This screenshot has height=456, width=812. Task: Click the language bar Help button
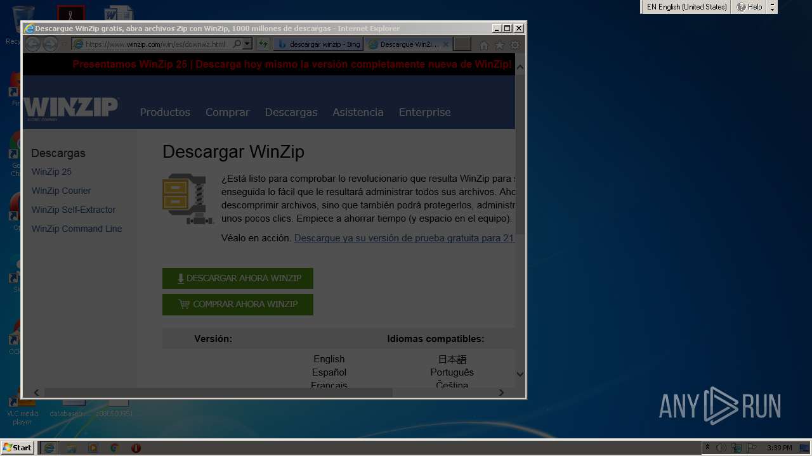point(749,7)
